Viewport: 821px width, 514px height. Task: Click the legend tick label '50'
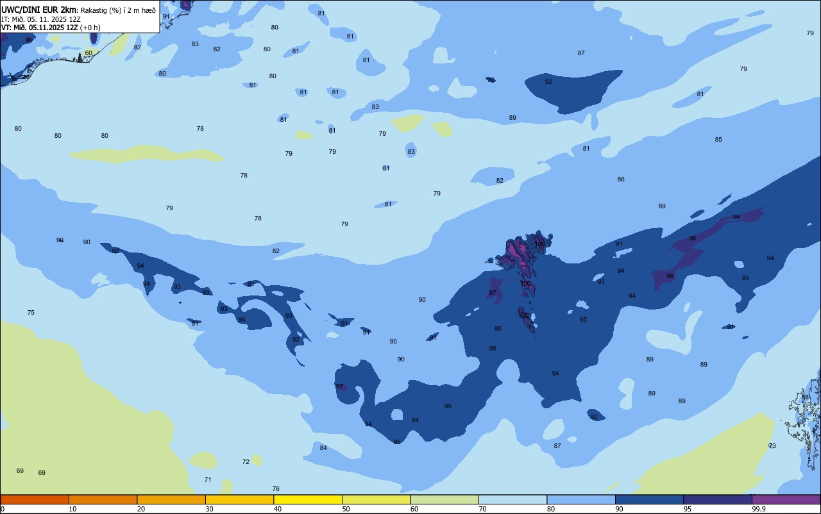click(346, 509)
